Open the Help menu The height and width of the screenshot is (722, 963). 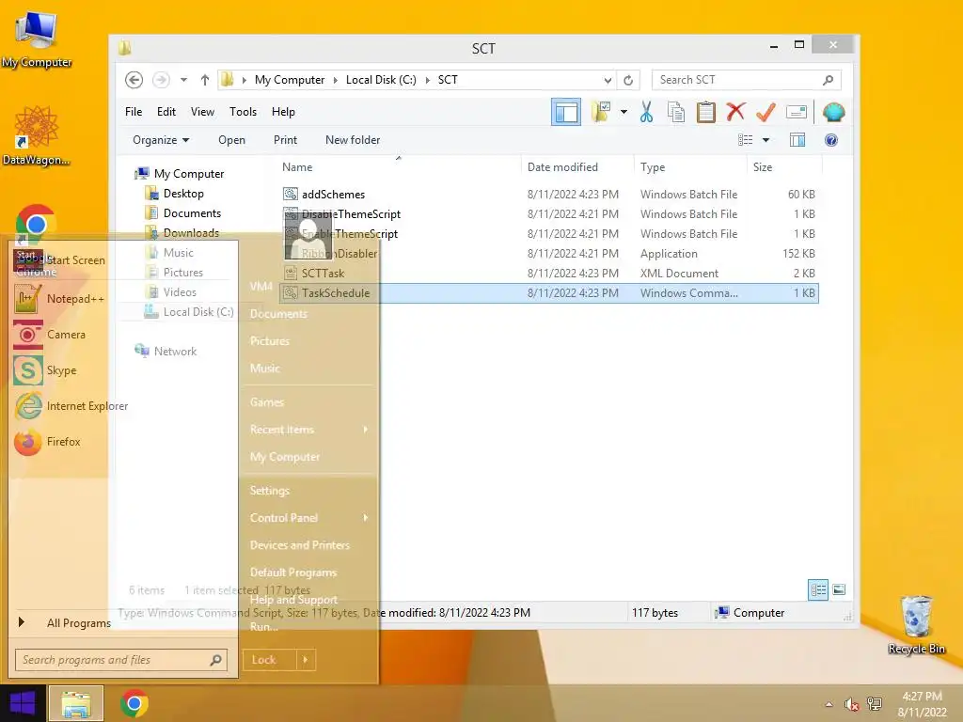point(283,112)
